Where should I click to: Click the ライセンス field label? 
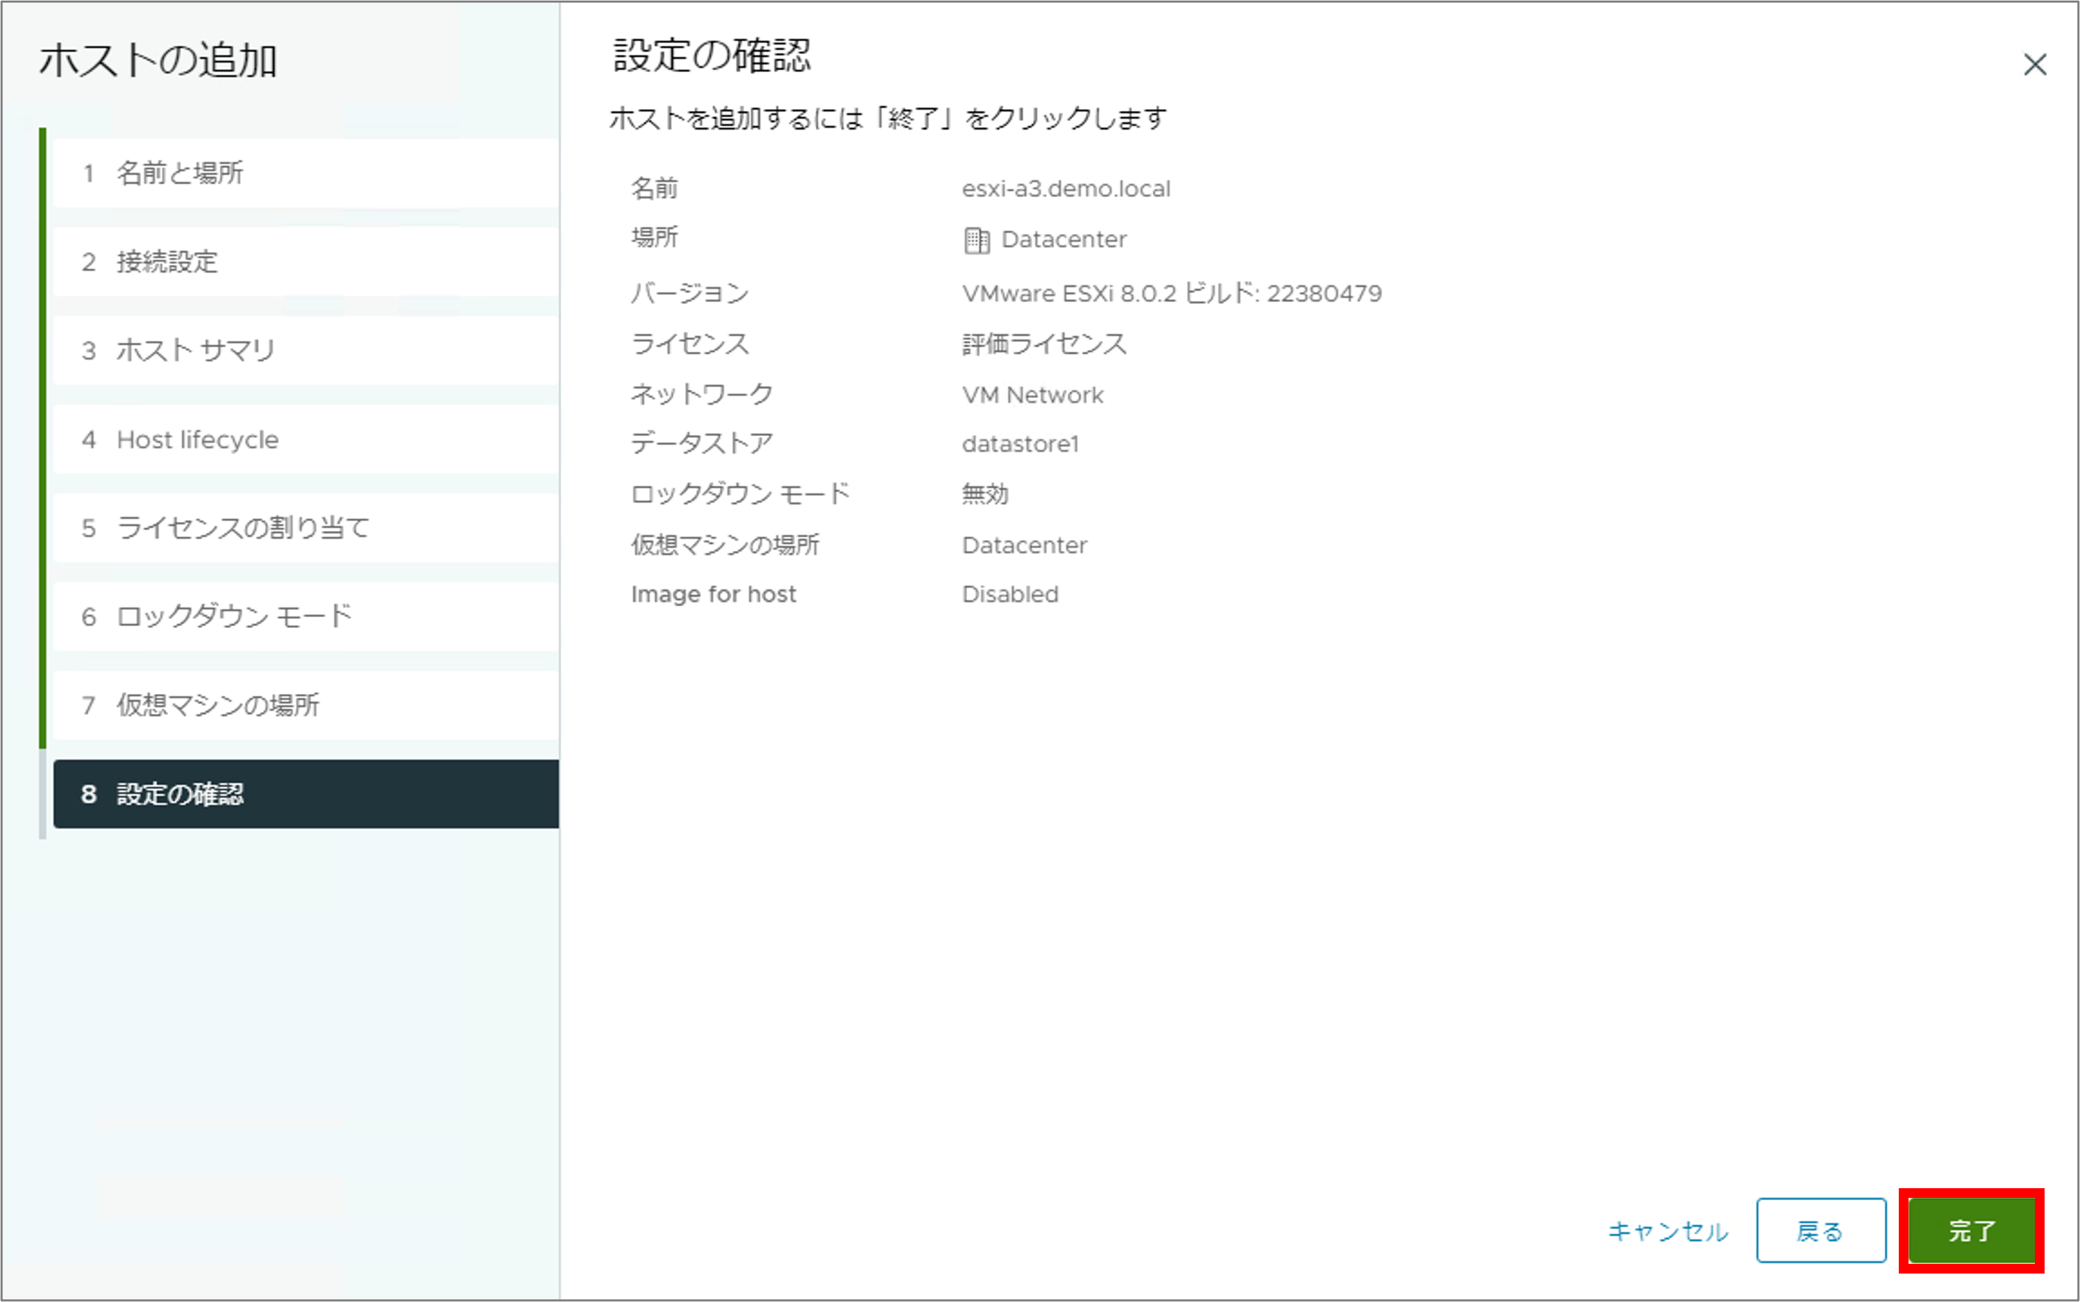tap(690, 344)
